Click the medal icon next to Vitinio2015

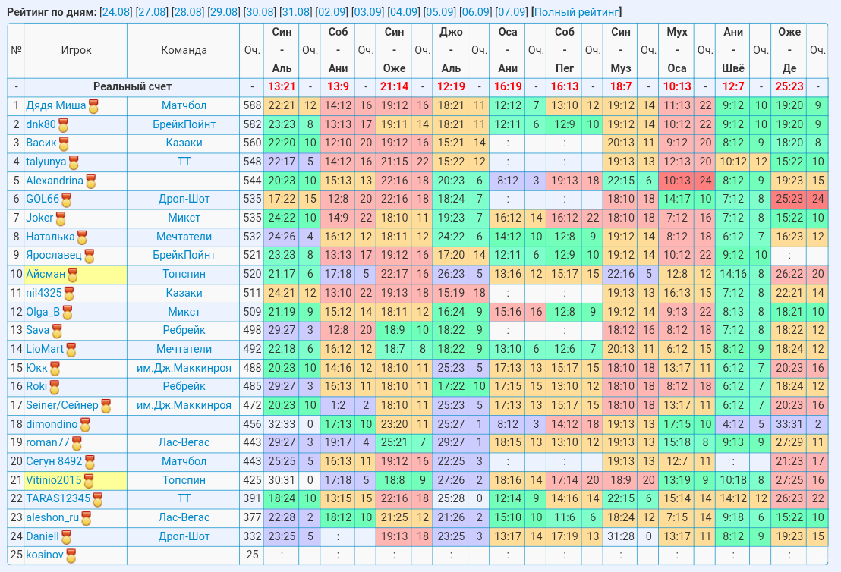pos(89,481)
